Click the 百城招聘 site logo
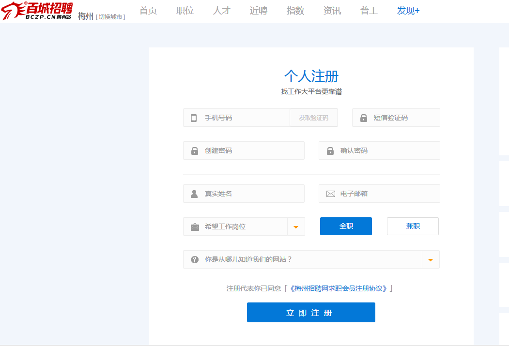Screen dimensions: 509x346 tap(37, 11)
